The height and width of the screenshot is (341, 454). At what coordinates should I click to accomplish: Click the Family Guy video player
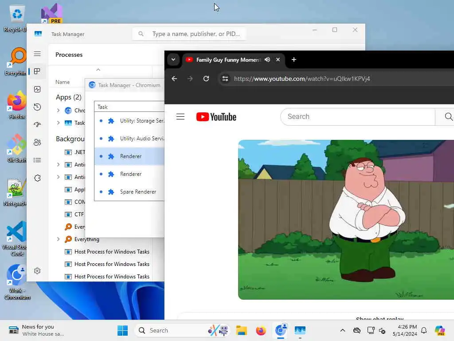(x=346, y=220)
